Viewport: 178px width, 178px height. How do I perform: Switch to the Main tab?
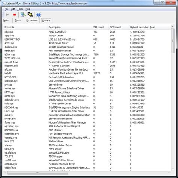(6, 20)
